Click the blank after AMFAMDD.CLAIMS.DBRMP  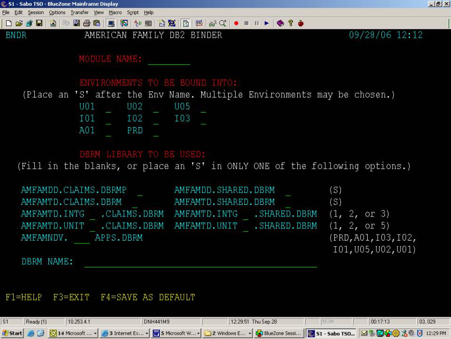(x=140, y=191)
